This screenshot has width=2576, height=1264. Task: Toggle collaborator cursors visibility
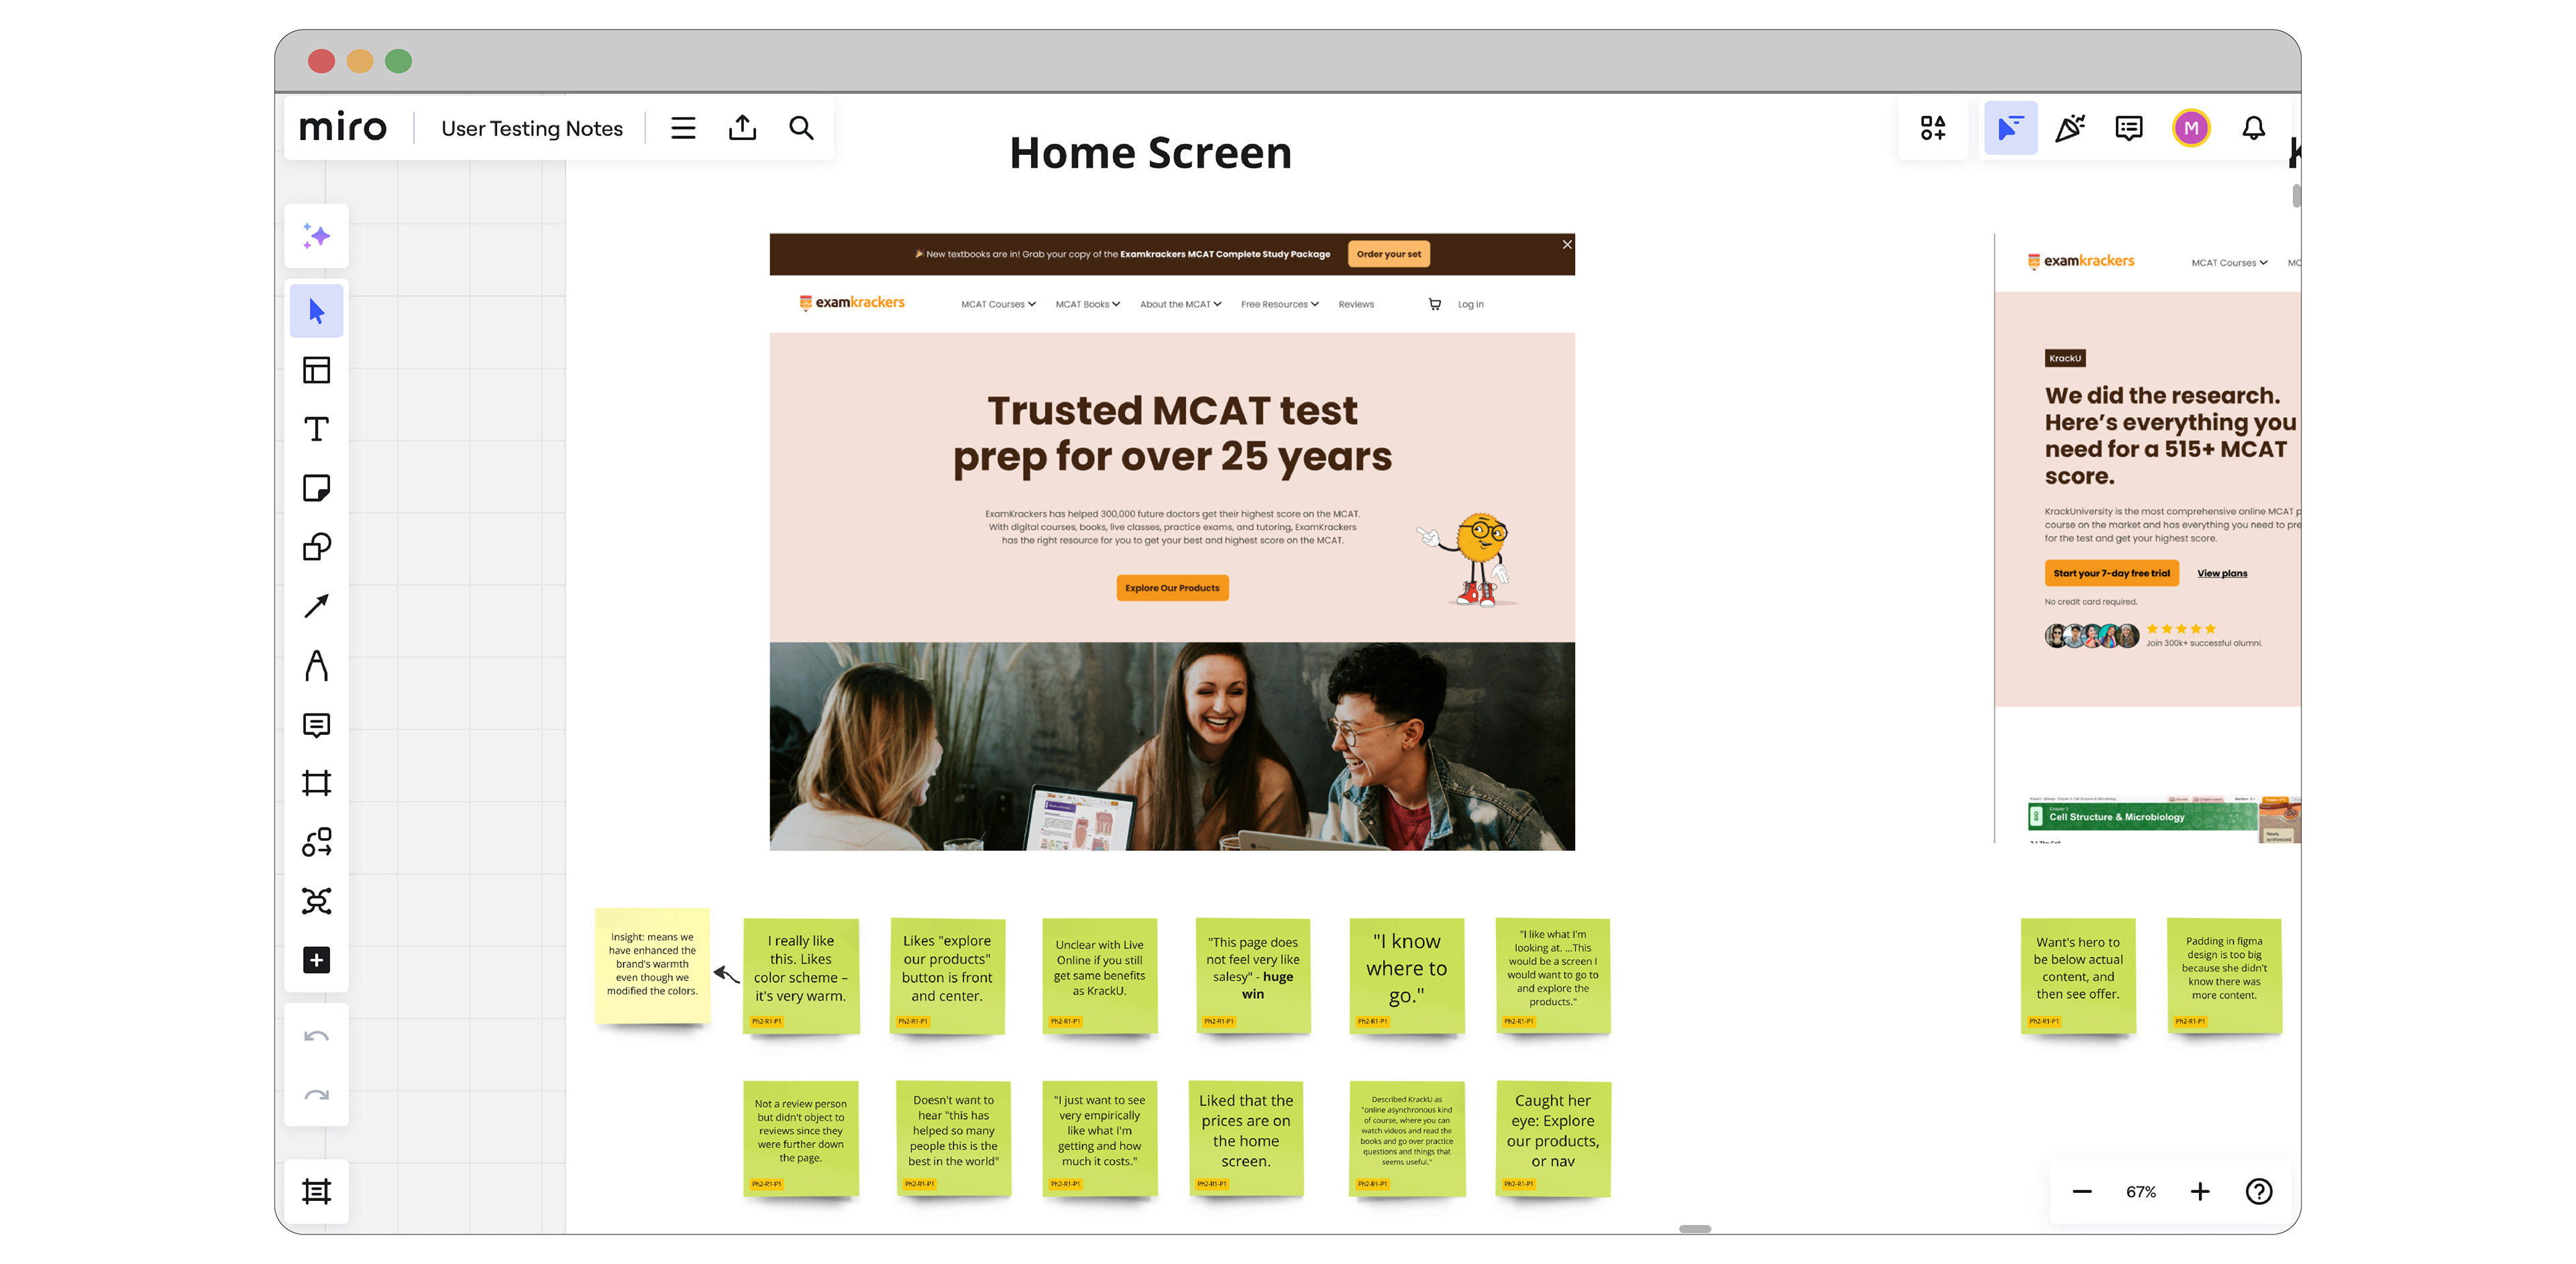pos(2010,128)
